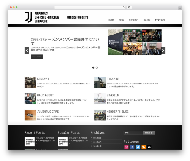This screenshot has height=161, width=190.
Task: Open the Instagram follow icon
Action: [x=127, y=147]
